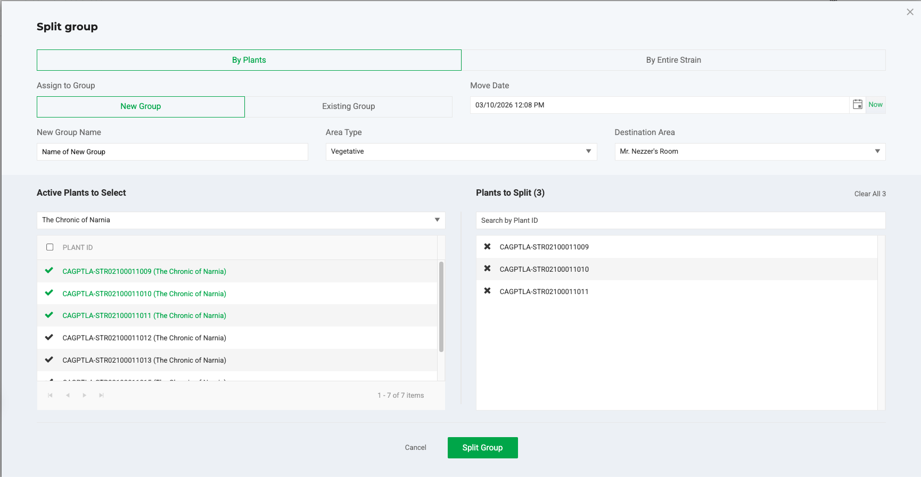Click the active plants list scrollbar
The image size is (921, 477).
[441, 306]
